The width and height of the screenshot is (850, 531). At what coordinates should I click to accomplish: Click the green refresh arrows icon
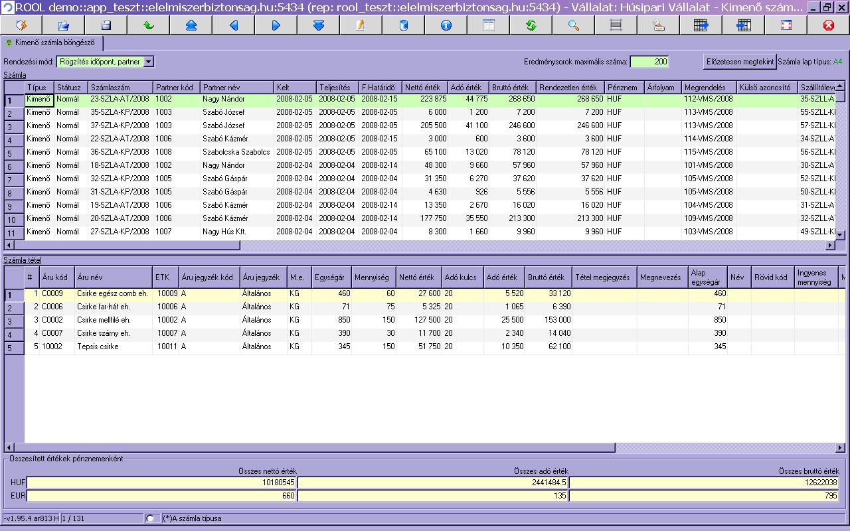531,25
